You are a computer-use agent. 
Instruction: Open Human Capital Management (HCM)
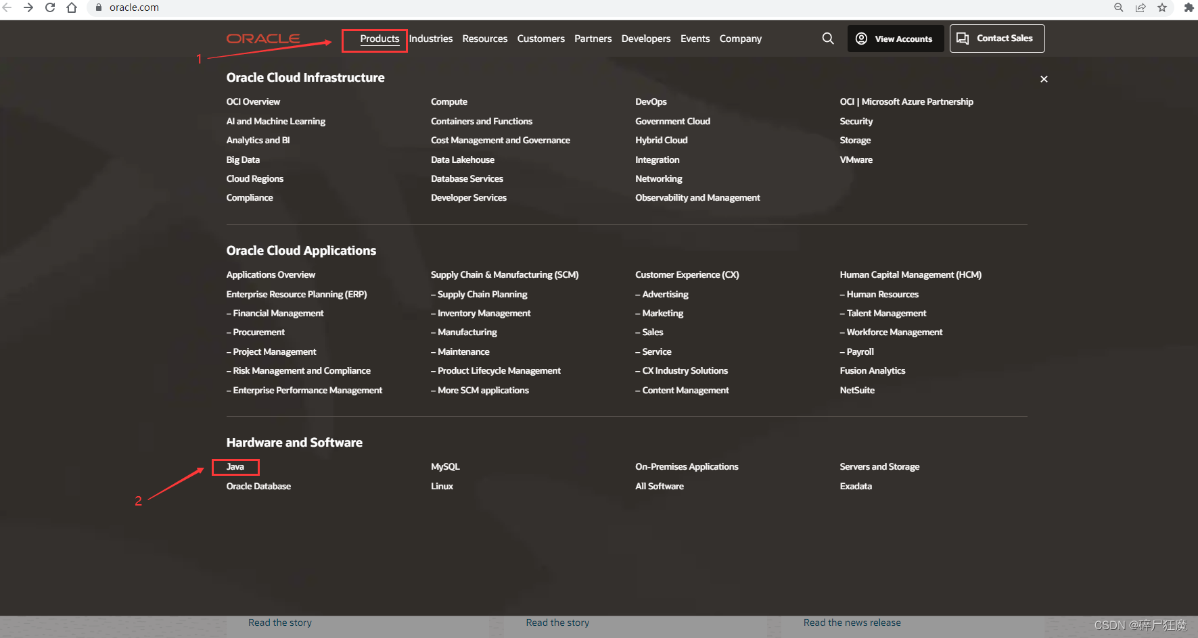pyautogui.click(x=911, y=274)
